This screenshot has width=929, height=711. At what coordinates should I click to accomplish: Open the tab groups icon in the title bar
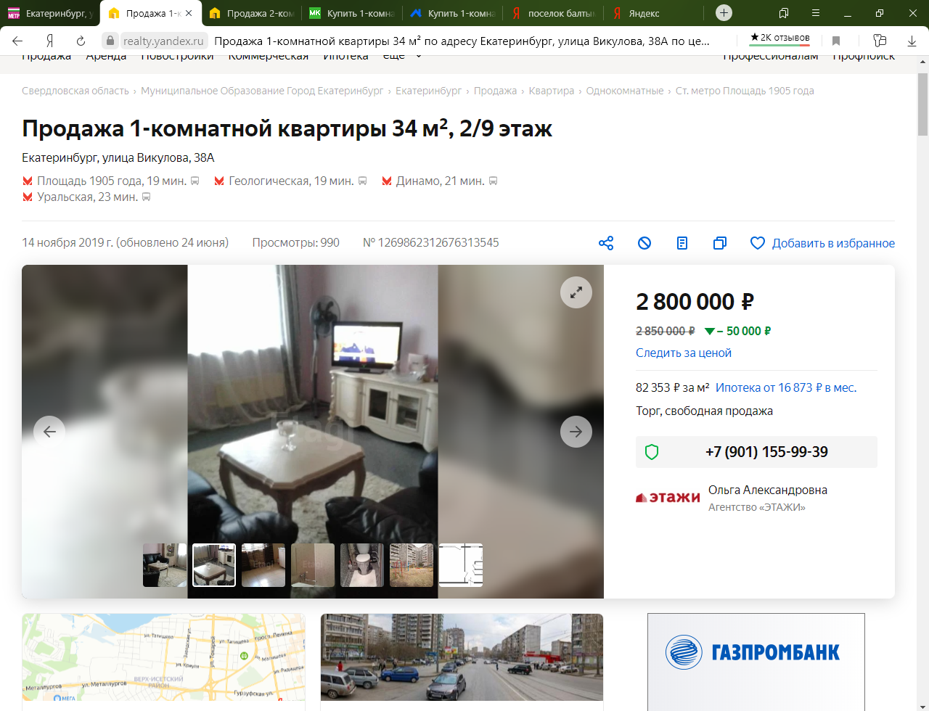point(784,13)
